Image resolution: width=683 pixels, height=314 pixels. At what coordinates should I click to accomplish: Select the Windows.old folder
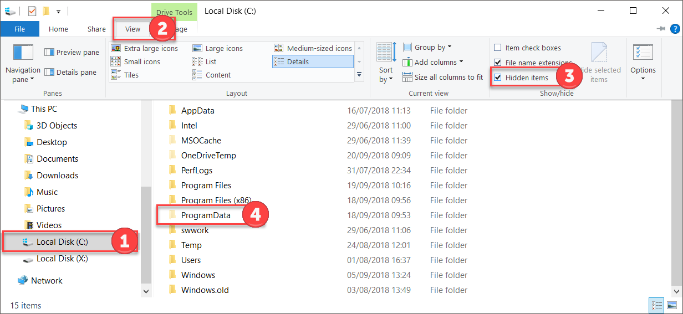[205, 290]
